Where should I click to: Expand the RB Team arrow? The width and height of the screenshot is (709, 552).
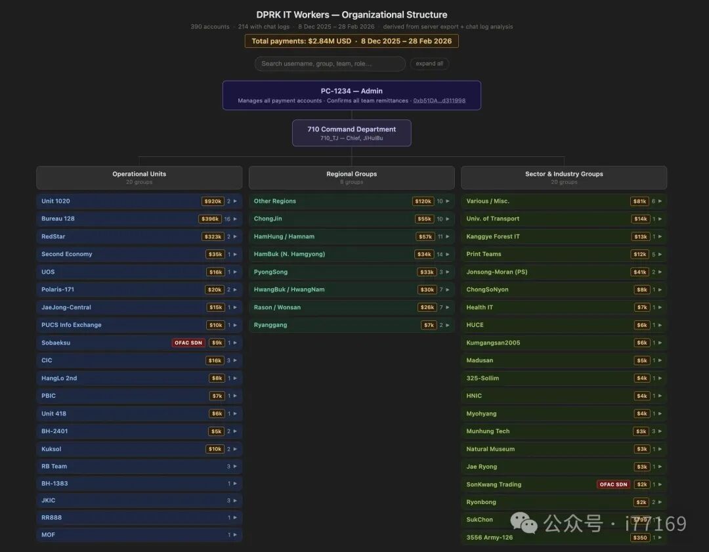click(235, 466)
